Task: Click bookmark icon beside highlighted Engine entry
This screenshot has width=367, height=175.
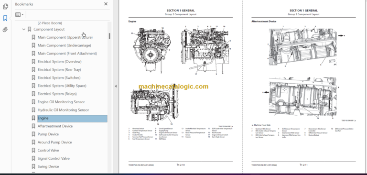Action: 33,118
